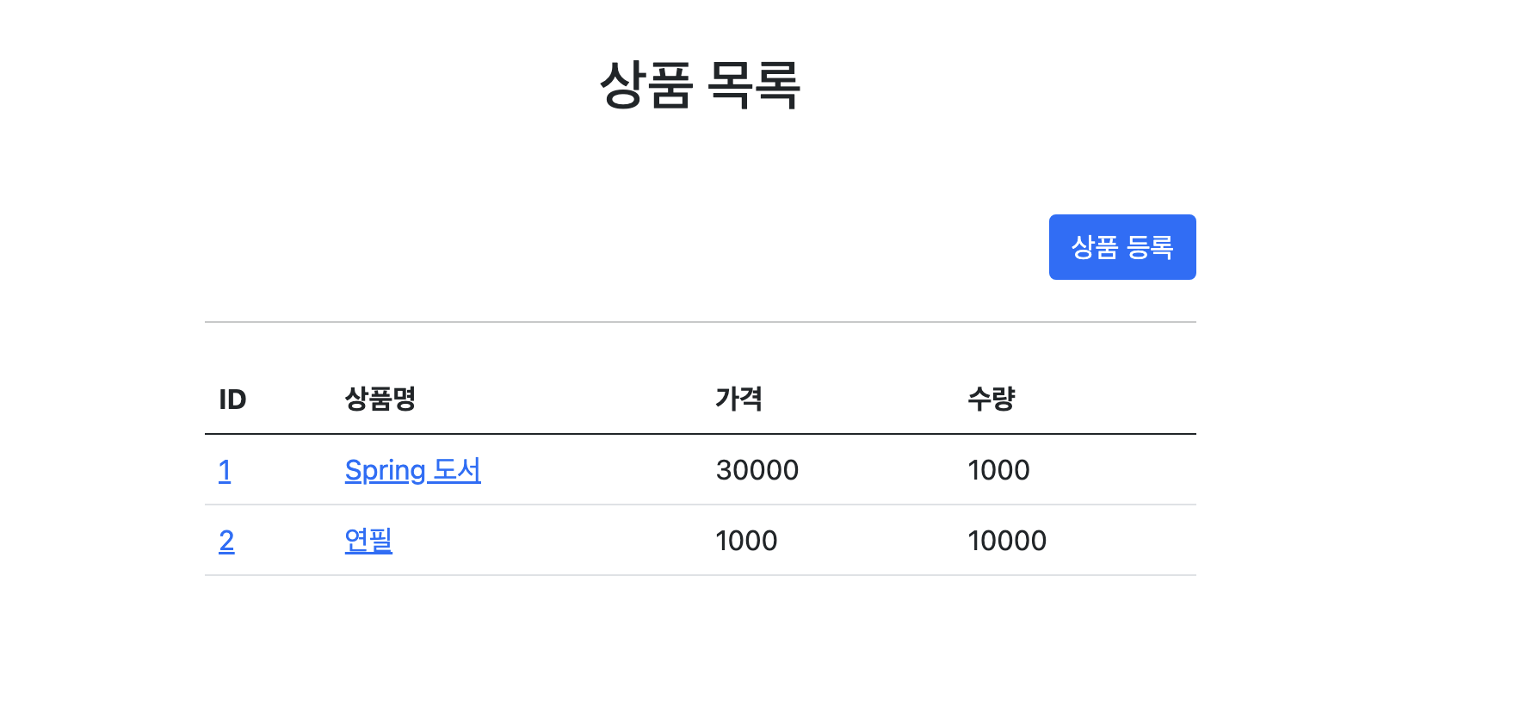Image resolution: width=1532 pixels, height=706 pixels.
Task: Open product ID link 1
Action: [x=225, y=470]
